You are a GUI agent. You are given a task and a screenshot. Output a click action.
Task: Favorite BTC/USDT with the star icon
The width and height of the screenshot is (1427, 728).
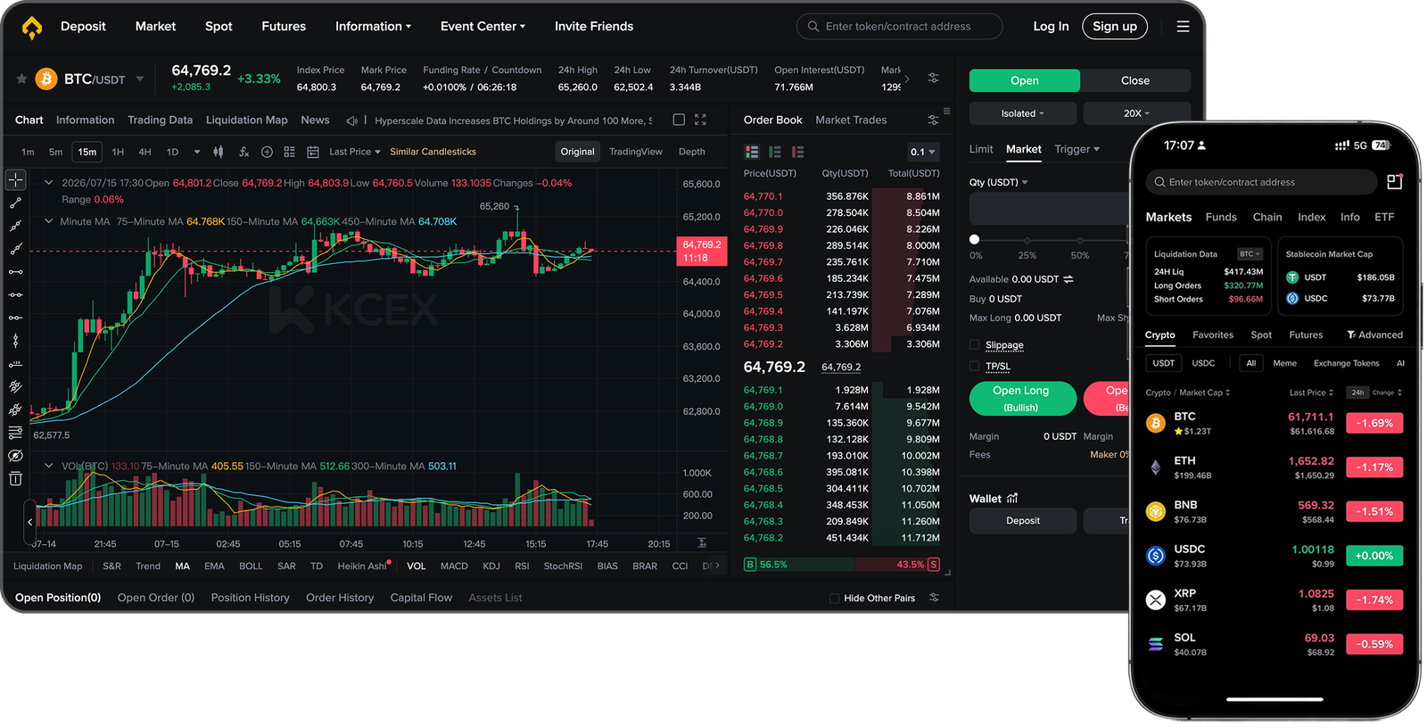(21, 79)
